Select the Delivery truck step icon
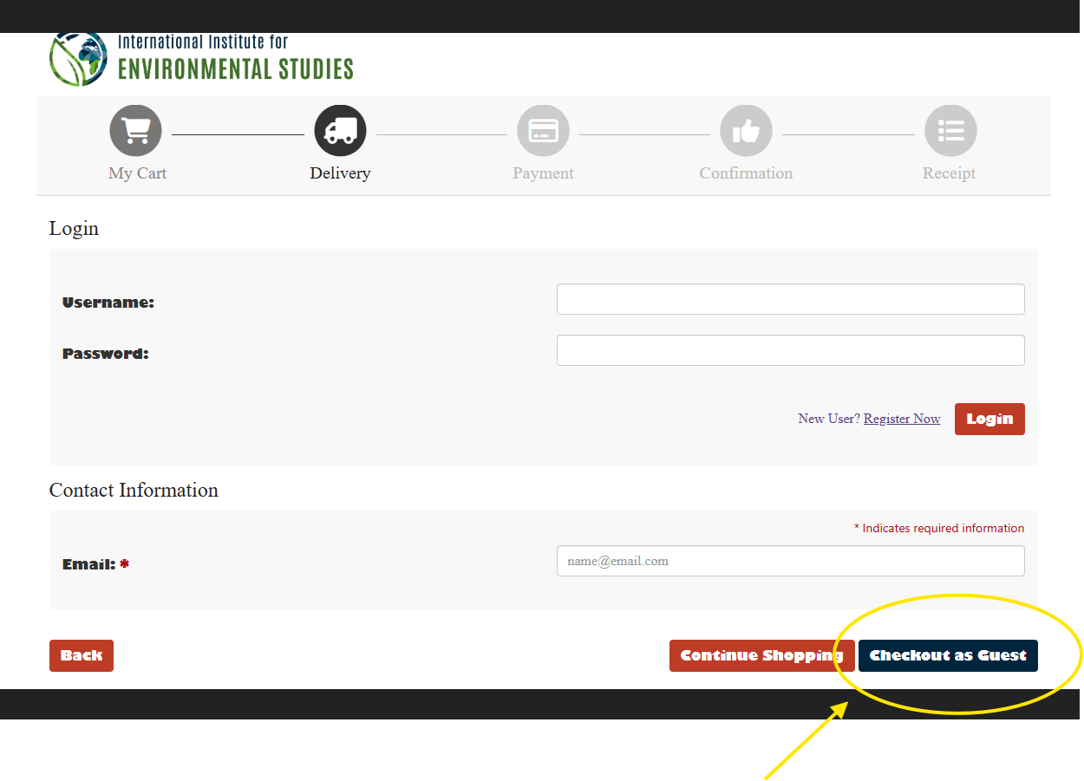The width and height of the screenshot is (1084, 781). (340, 131)
